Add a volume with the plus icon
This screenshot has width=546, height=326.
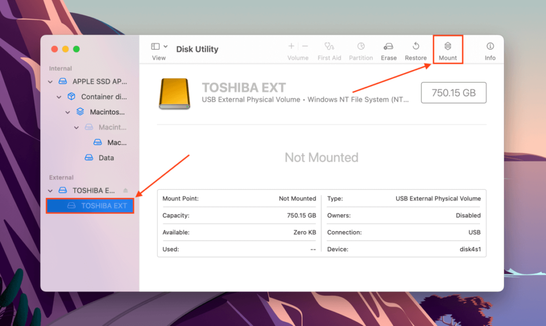coord(290,46)
